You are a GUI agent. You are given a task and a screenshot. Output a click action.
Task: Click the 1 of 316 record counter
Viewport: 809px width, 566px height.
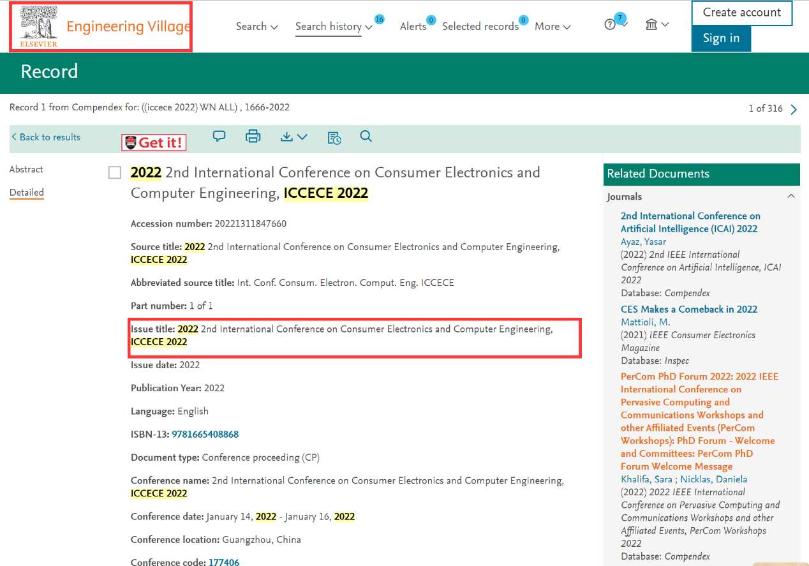coord(765,108)
